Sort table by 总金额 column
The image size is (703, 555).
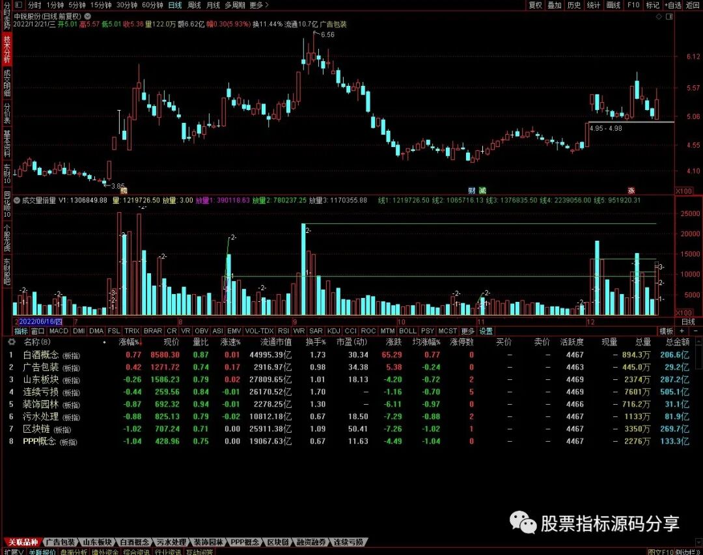pyautogui.click(x=678, y=342)
